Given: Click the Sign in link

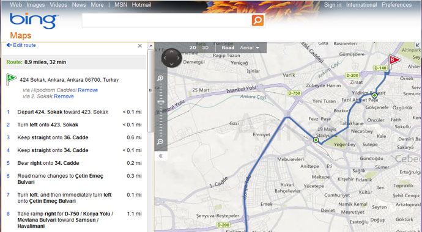Looking at the screenshot, I should (x=333, y=4).
